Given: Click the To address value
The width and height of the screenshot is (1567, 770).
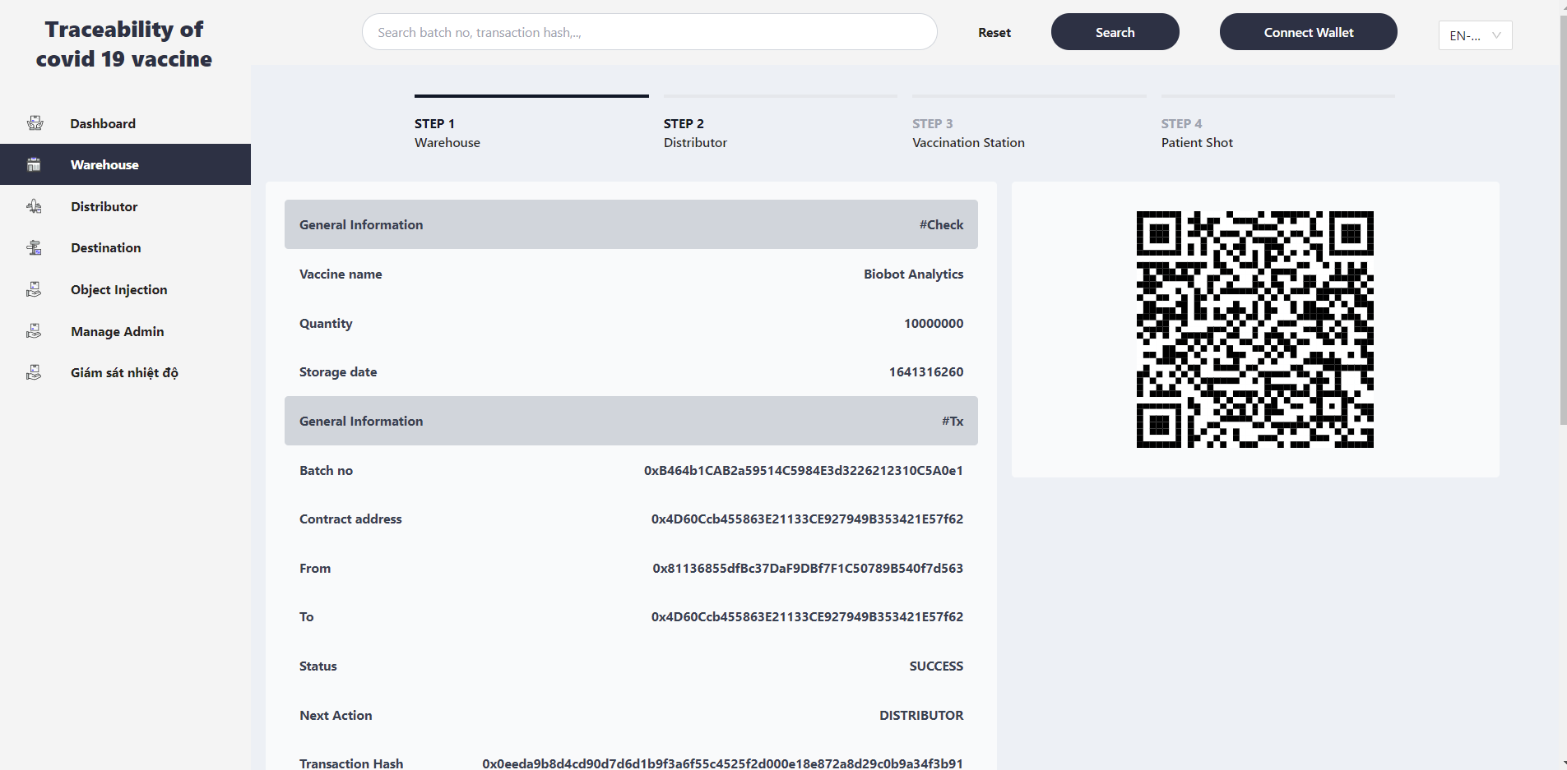Looking at the screenshot, I should 807,616.
